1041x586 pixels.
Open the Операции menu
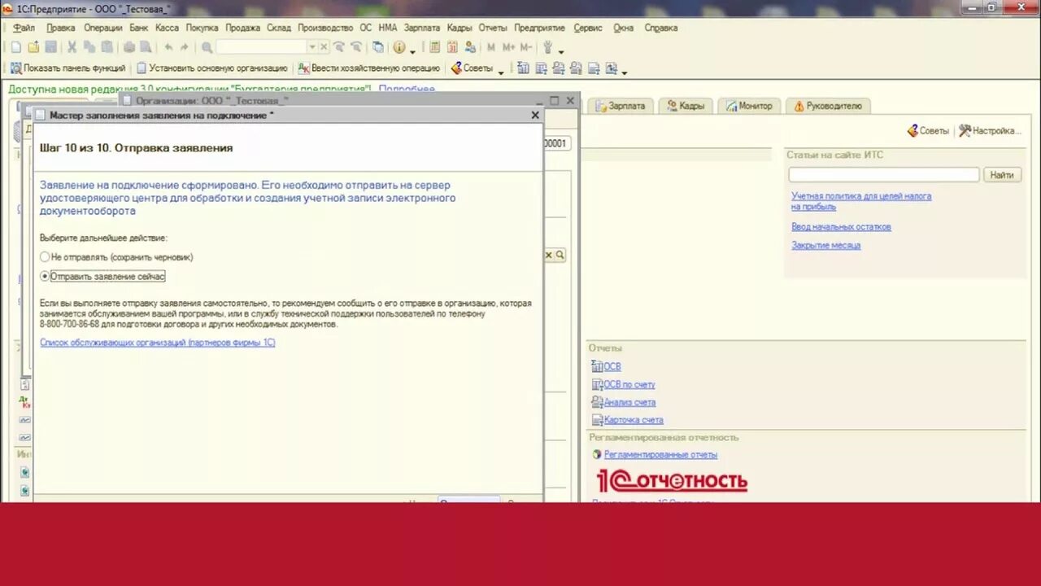[103, 28]
